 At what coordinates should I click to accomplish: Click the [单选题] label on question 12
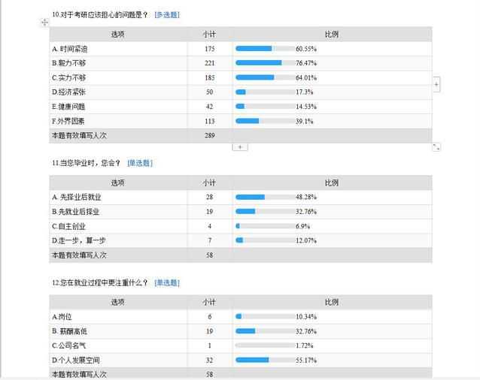[x=167, y=282]
